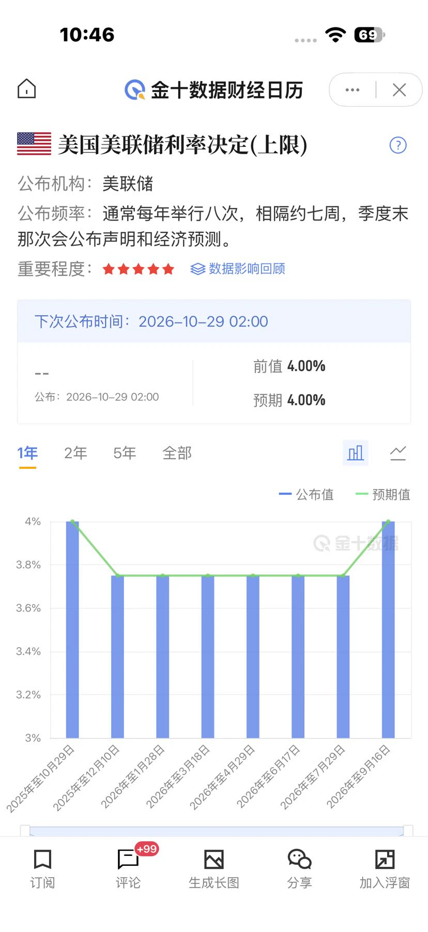Select bar chart view icon
Image resolution: width=428 pixels, height=932 pixels.
pos(356,453)
